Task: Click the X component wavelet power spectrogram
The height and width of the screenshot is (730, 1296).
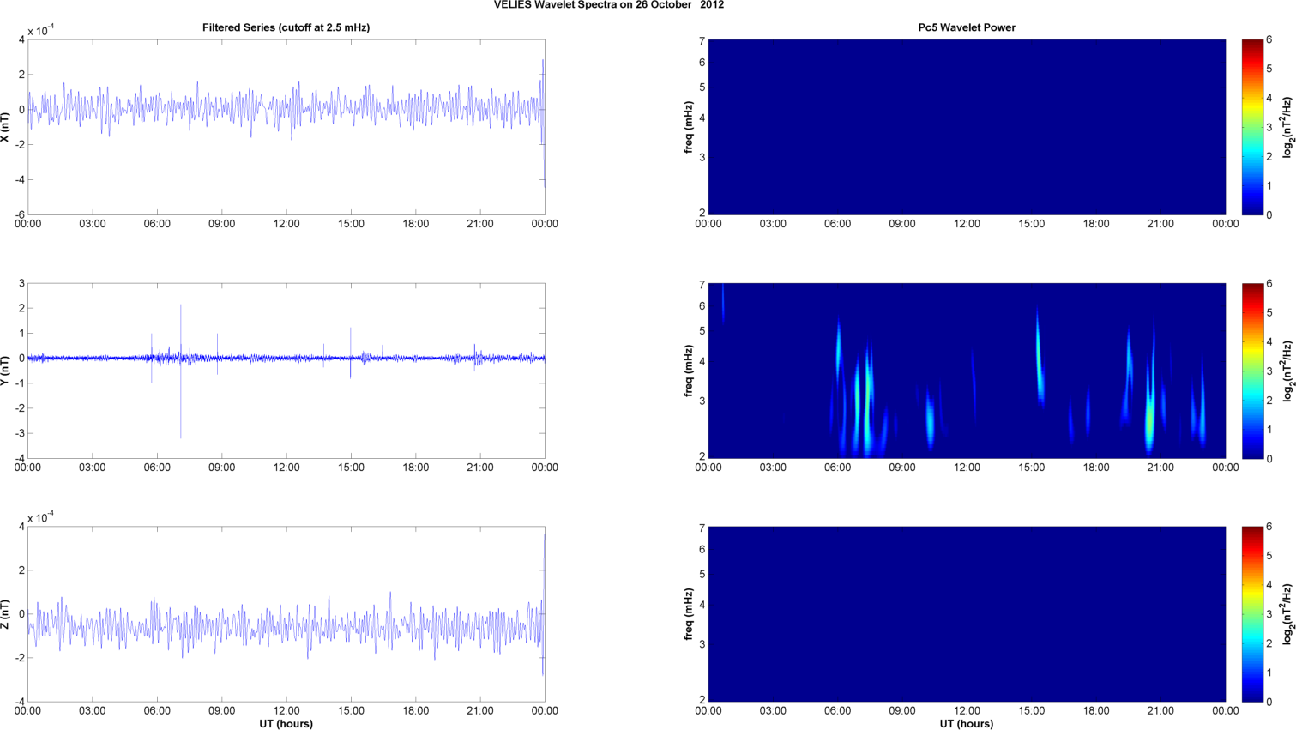Action: (x=967, y=127)
